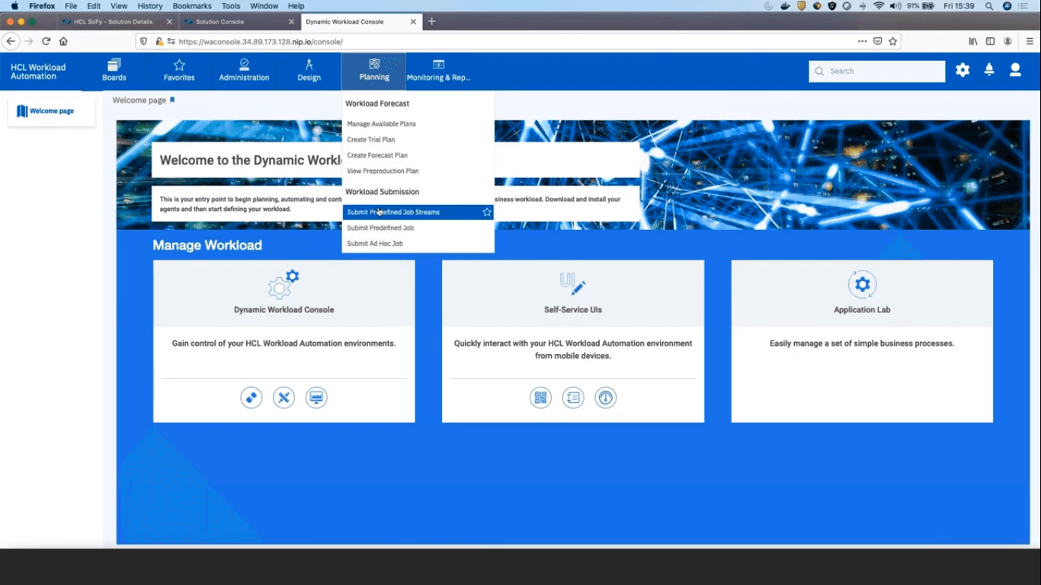Toggle the favorite star on Submit Predefined Job Streams
The height and width of the screenshot is (585, 1041).
[486, 212]
